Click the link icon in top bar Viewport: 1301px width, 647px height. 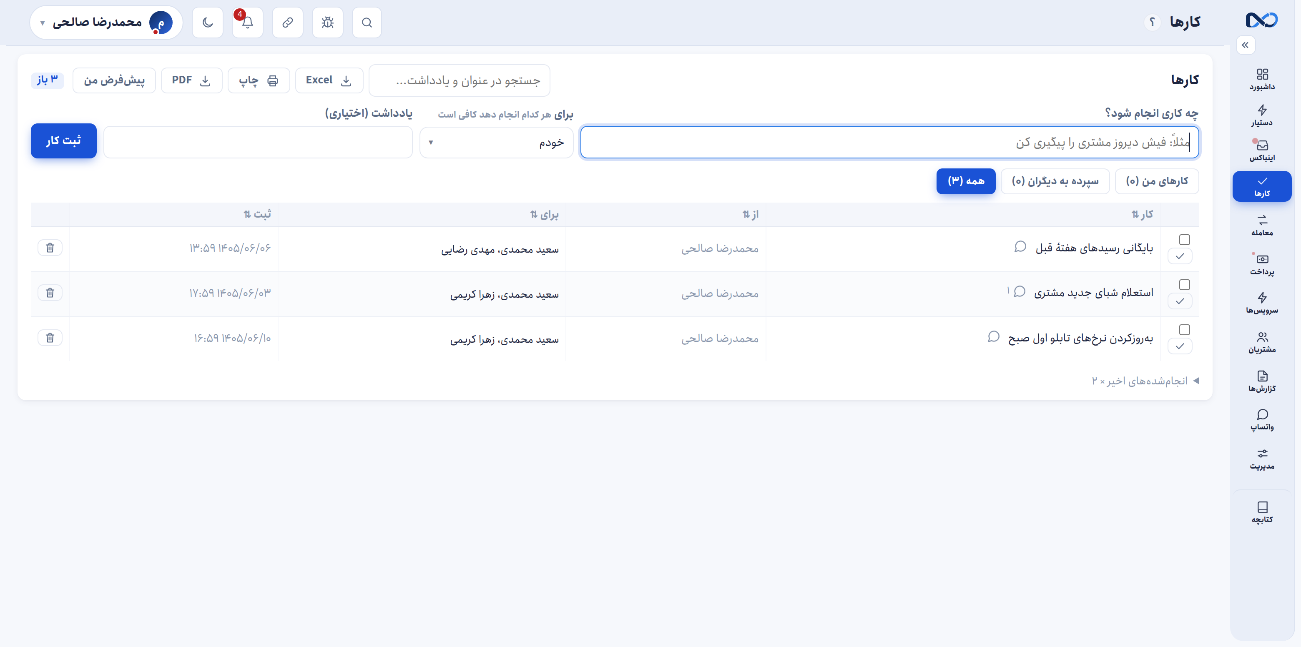(287, 22)
